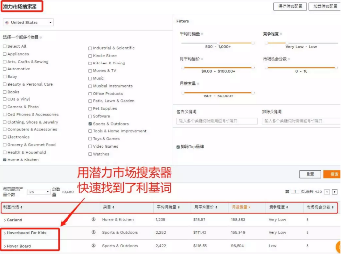Open the United States country dropdown
341x254 pixels.
tap(29, 23)
